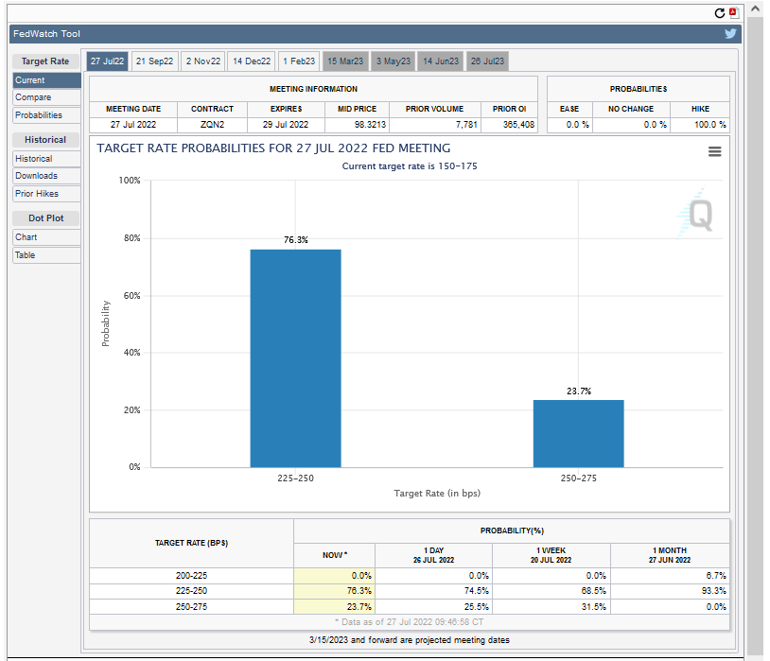The height and width of the screenshot is (661, 770).
Task: Click the prior volume value 7,781
Action: pyautogui.click(x=466, y=125)
